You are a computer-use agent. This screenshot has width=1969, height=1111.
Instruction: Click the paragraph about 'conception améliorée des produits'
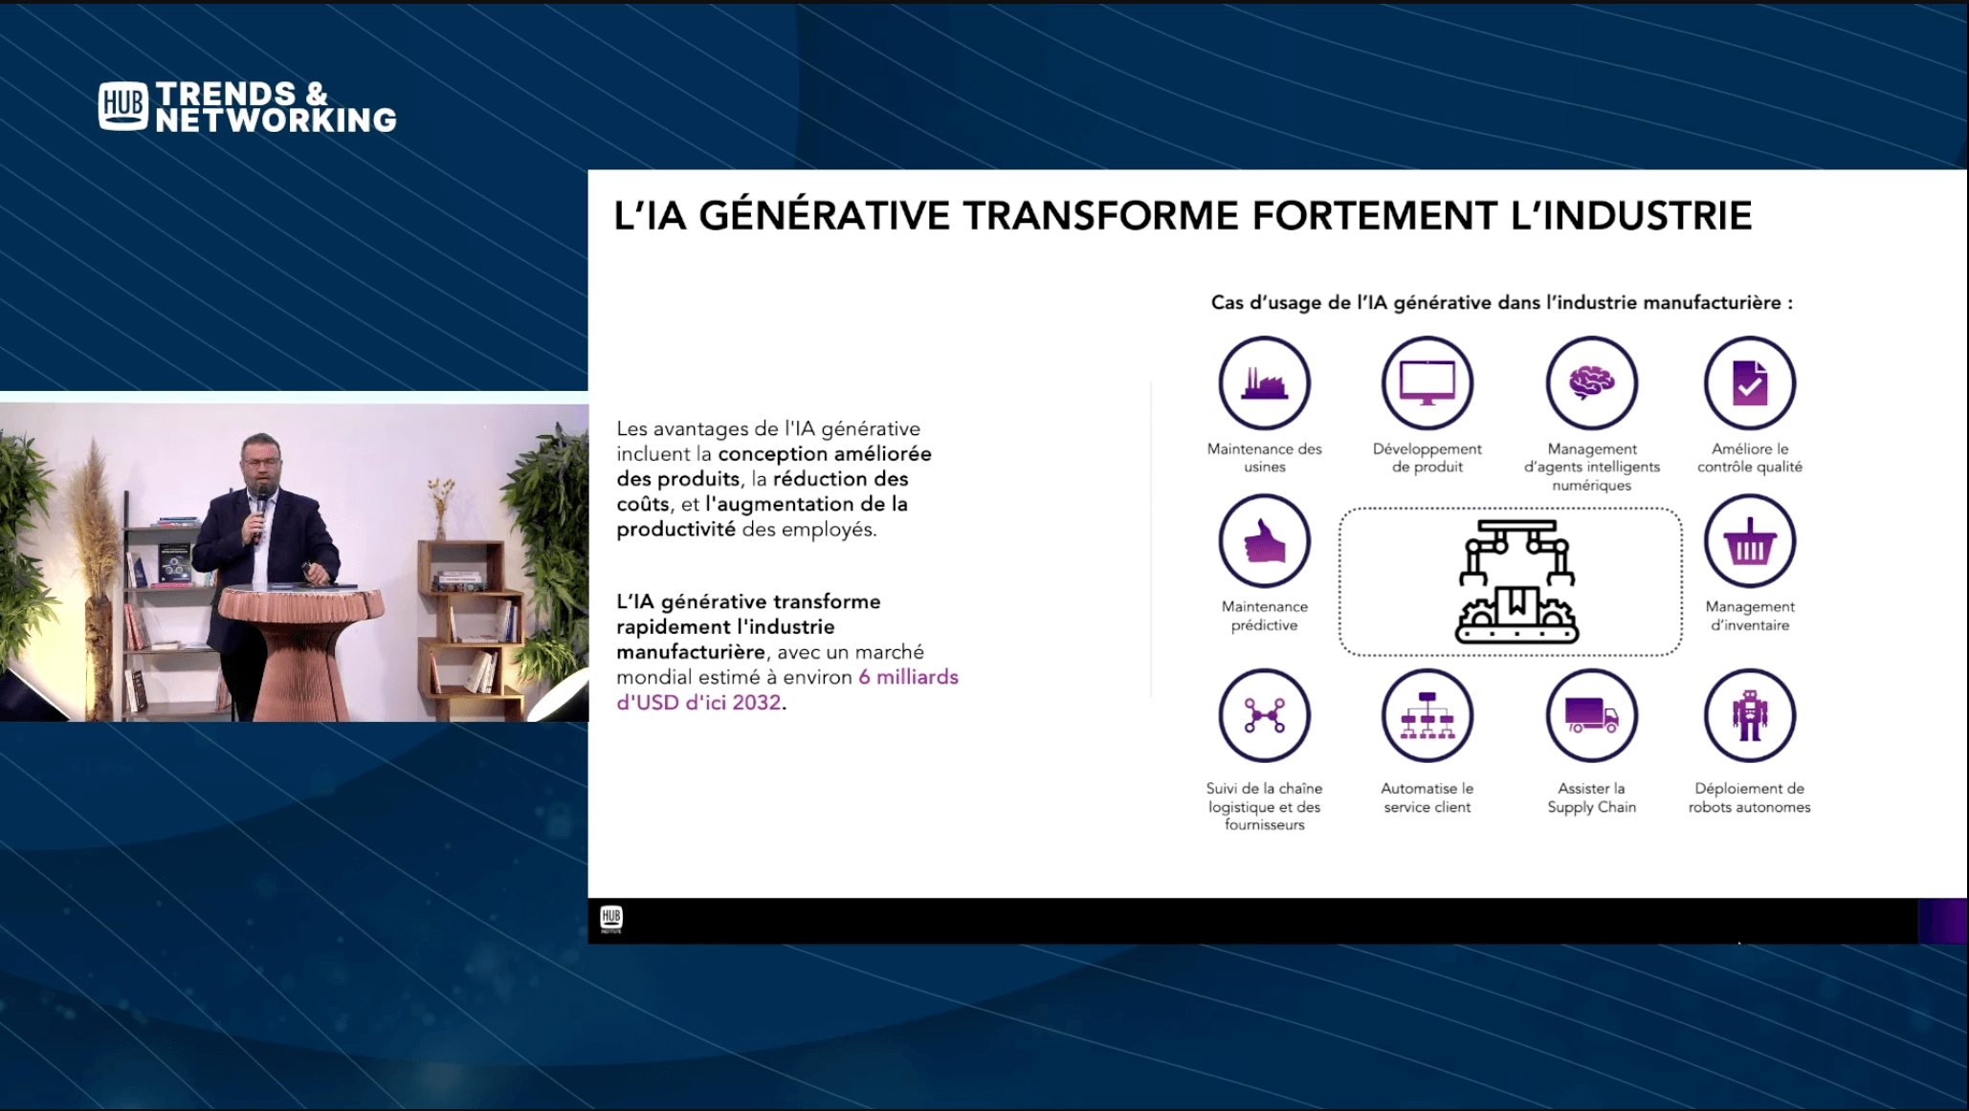tap(773, 479)
